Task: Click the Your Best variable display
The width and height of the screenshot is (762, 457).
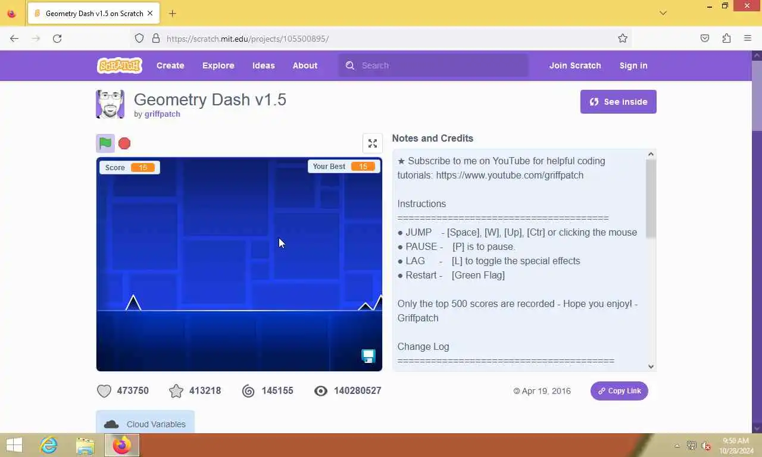Action: tap(344, 166)
